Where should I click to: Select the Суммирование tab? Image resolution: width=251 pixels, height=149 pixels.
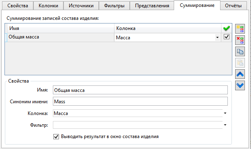pyautogui.click(x=197, y=5)
